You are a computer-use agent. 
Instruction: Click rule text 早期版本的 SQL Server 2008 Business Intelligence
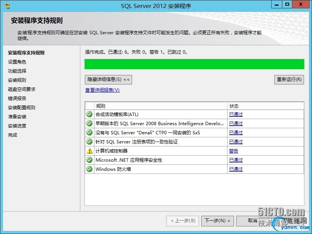(x=159, y=124)
